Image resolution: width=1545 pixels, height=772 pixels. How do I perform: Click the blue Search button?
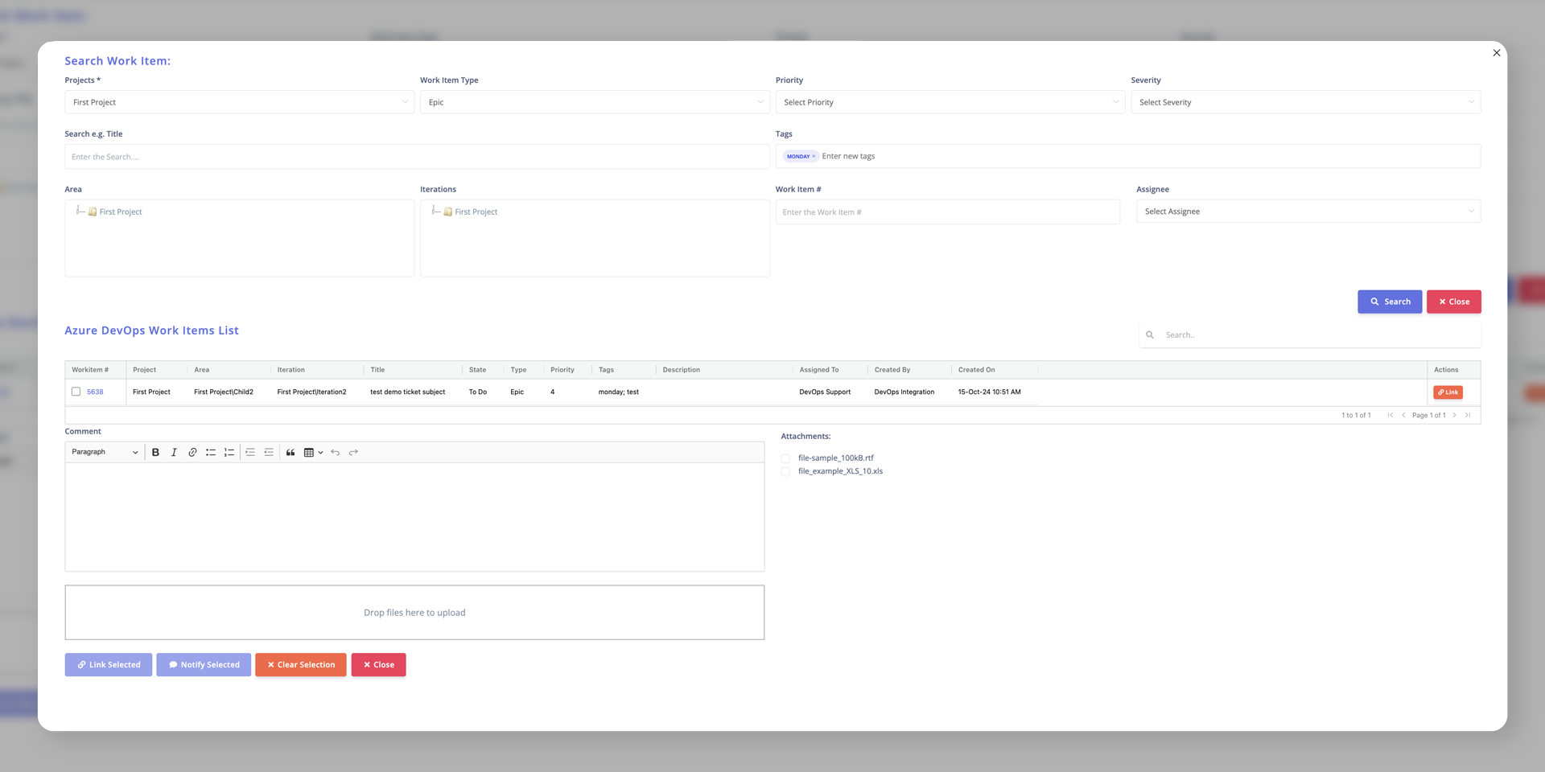(x=1389, y=302)
